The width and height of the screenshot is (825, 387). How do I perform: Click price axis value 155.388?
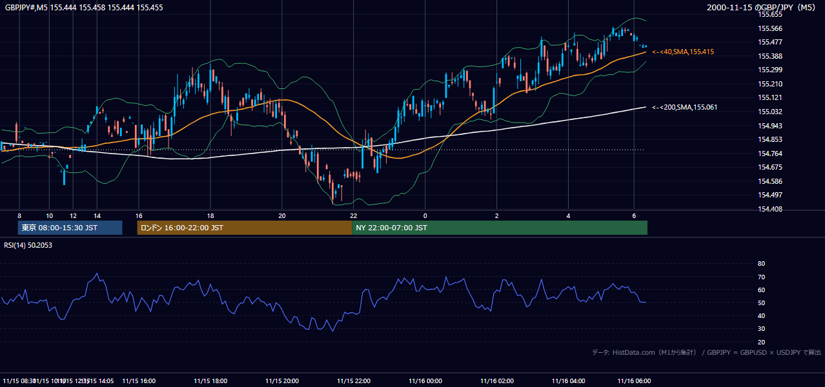point(769,56)
